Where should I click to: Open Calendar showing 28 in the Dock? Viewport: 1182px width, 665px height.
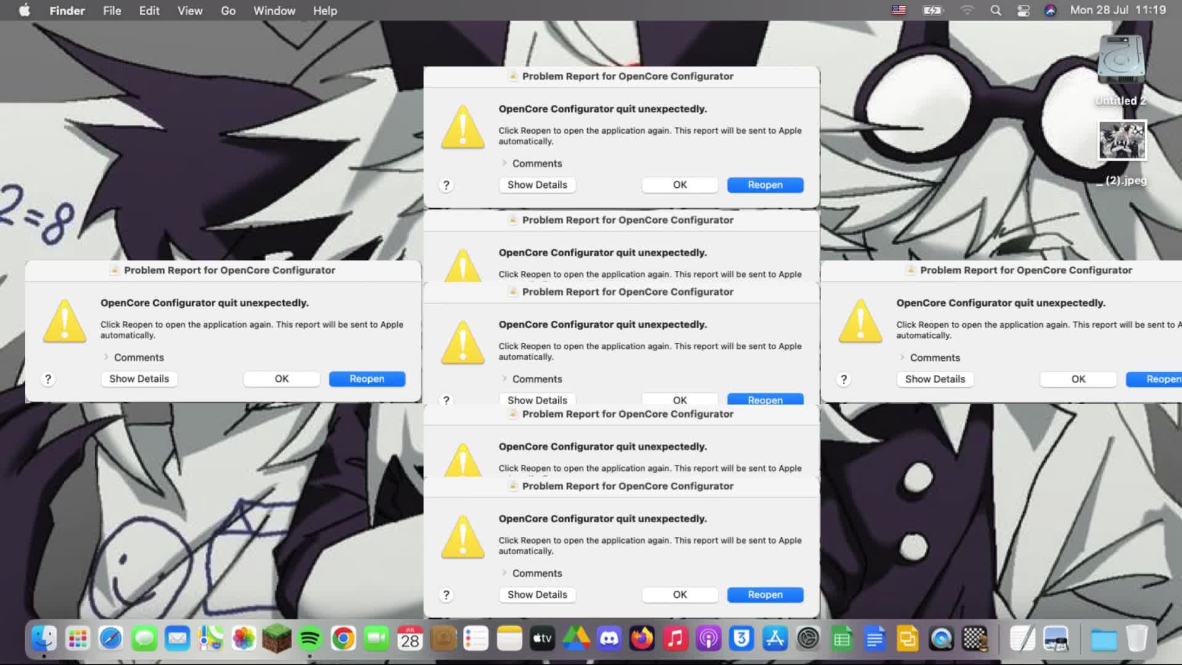410,639
